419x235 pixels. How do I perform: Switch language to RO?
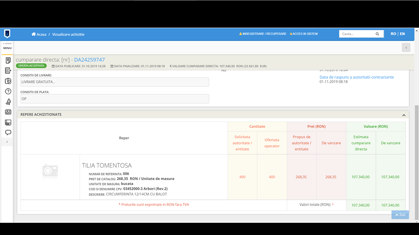pos(393,34)
